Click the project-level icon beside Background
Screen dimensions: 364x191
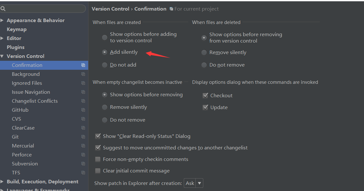tap(83, 74)
